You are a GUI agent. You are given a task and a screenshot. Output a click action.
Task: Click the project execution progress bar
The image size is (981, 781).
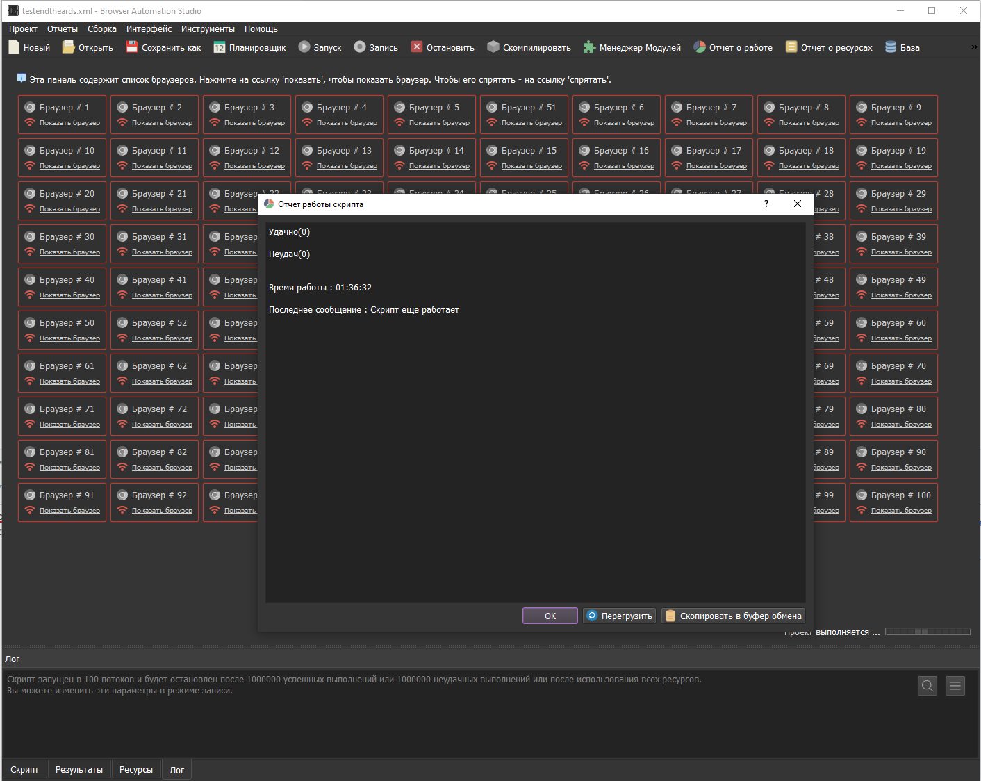tap(928, 632)
